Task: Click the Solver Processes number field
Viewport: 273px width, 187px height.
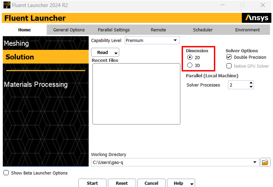Action: click(238, 85)
